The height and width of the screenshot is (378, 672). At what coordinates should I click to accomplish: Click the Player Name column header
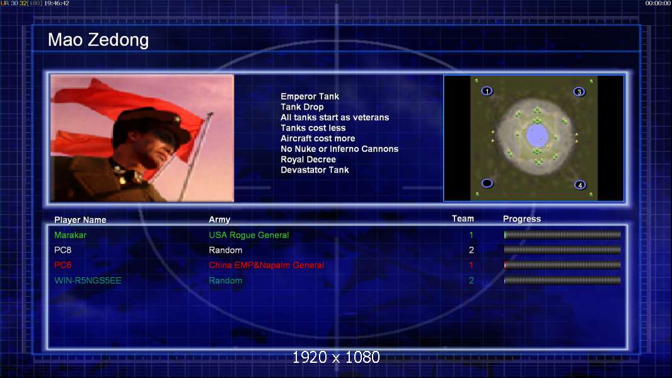[x=80, y=220]
